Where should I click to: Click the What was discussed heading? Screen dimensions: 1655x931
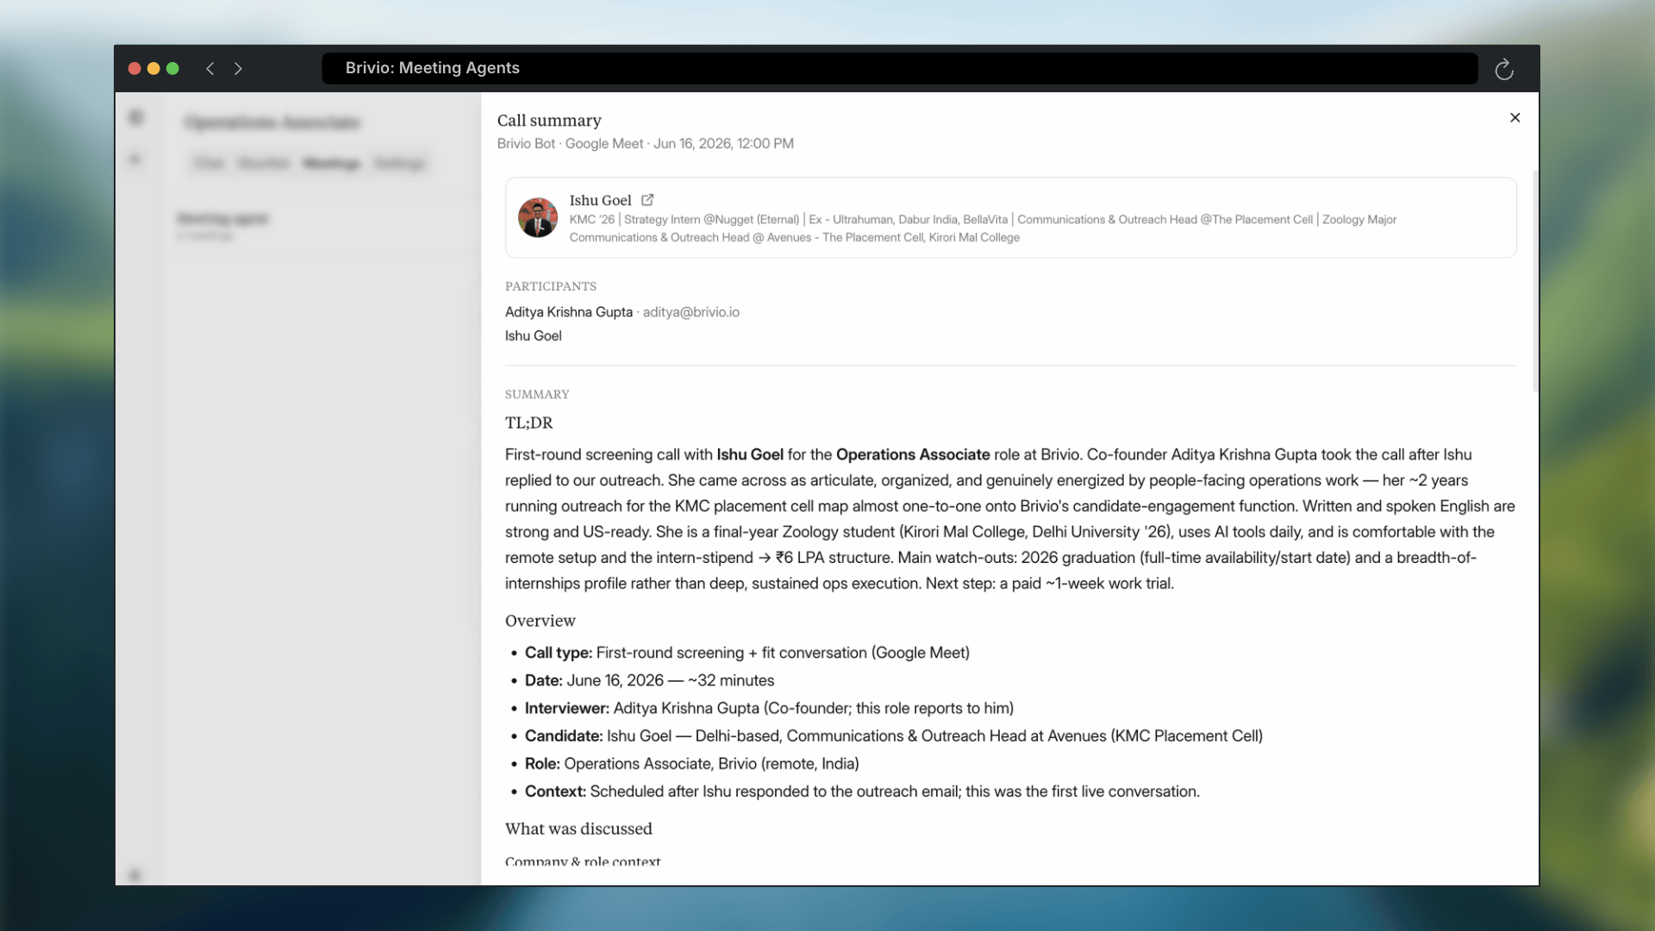578,828
